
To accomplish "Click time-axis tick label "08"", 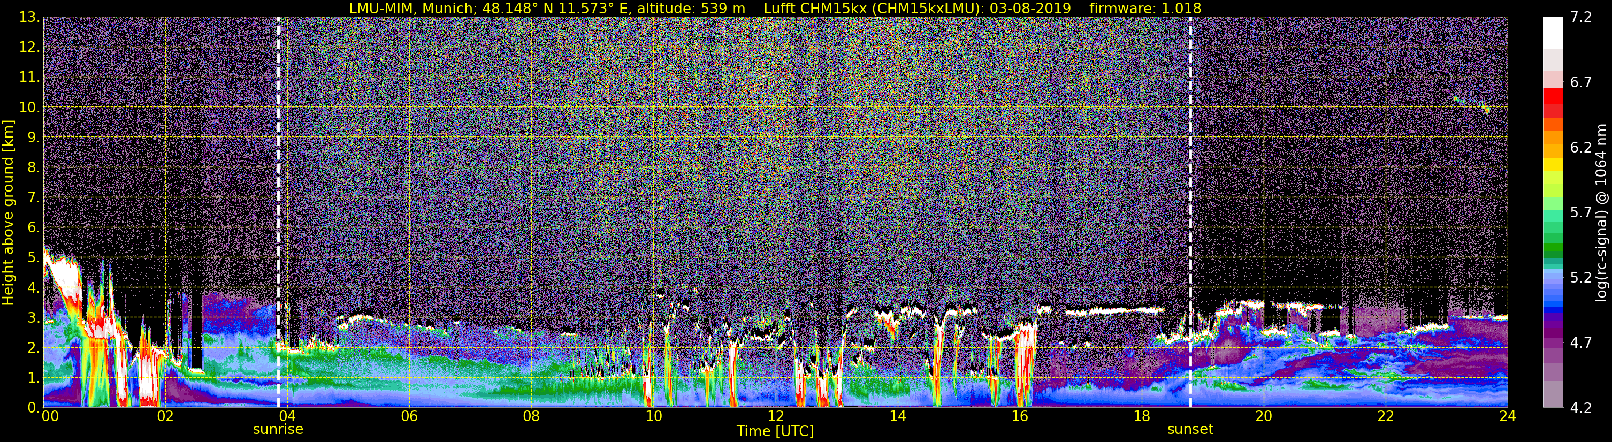I will 531,416.
